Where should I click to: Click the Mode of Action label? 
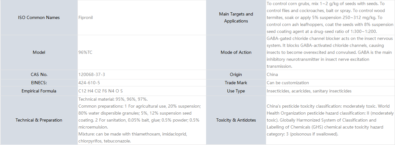click(x=236, y=52)
